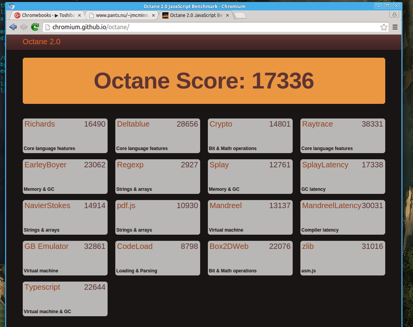Click the Loading & Parsing label
The width and height of the screenshot is (413, 327).
(137, 271)
